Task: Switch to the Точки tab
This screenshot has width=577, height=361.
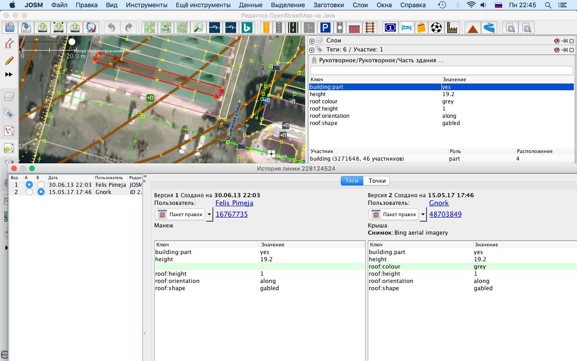Action: pyautogui.click(x=377, y=180)
